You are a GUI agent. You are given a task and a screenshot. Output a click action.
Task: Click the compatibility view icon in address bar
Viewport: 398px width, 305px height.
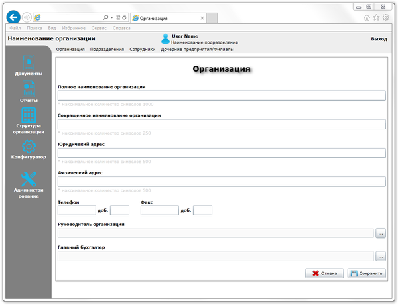(x=118, y=17)
